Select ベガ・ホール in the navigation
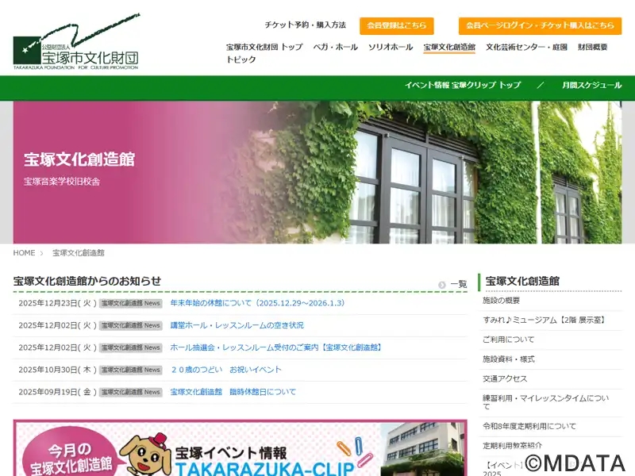Screen dimensions: 635x476 [335, 48]
